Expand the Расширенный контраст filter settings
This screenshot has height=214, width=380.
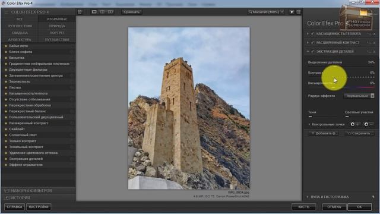pos(308,43)
